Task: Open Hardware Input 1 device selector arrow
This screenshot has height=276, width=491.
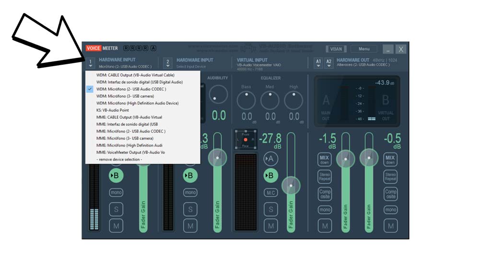Action: tap(90, 64)
